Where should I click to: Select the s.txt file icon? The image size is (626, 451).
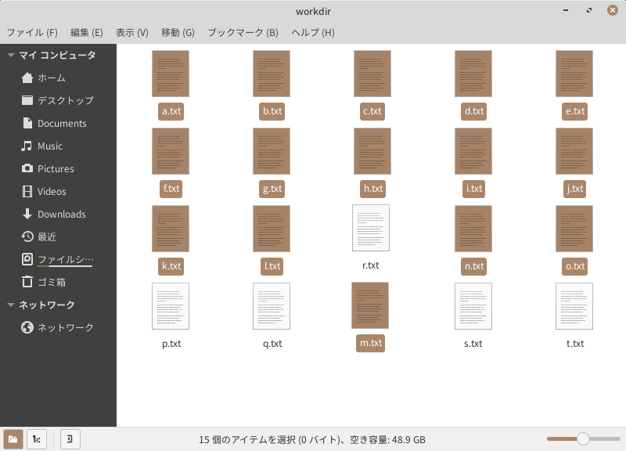pos(473,306)
